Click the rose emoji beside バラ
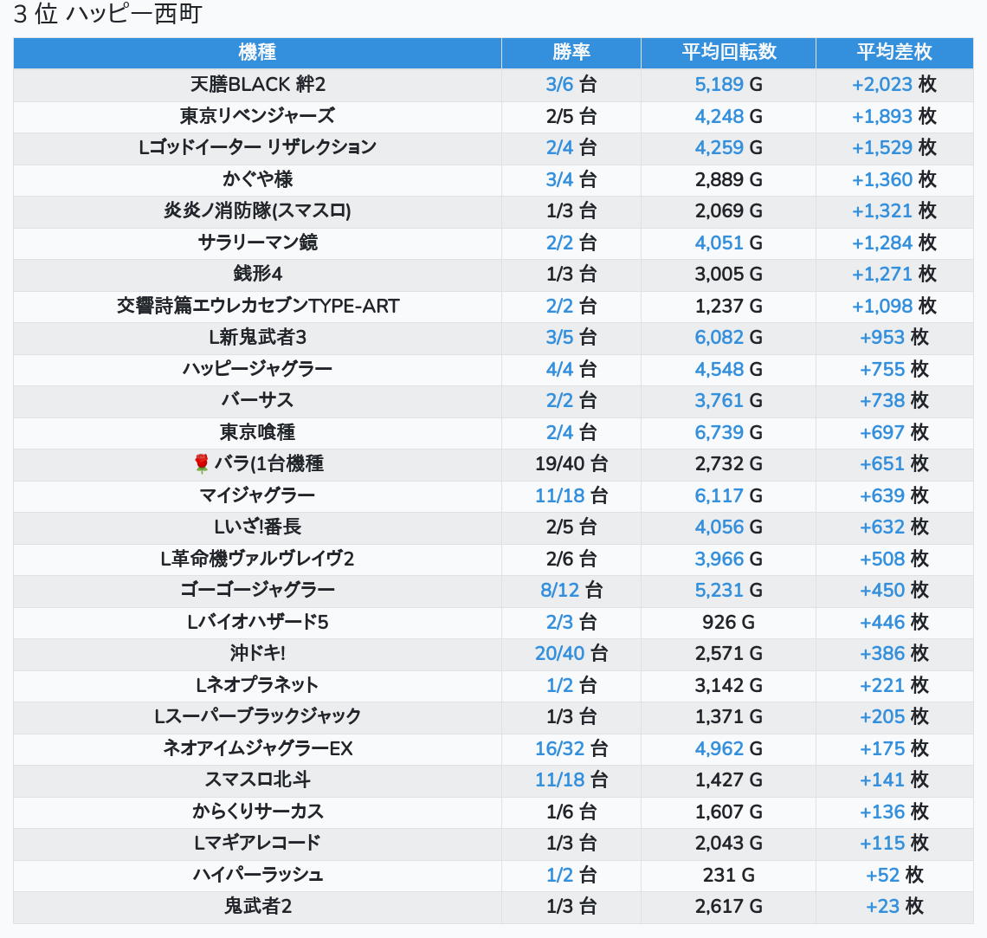The height and width of the screenshot is (938, 987). click(202, 463)
